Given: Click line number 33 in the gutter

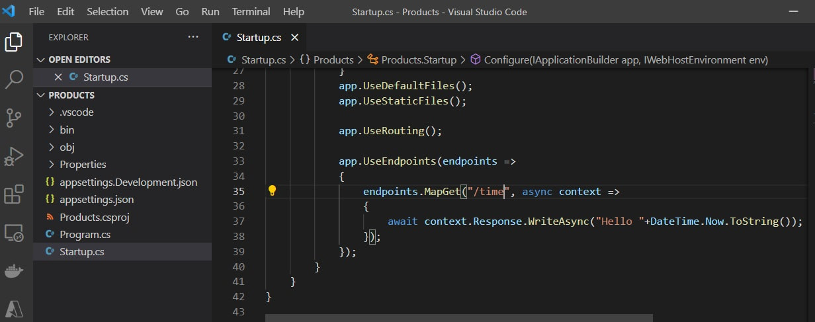Looking at the screenshot, I should 239,161.
